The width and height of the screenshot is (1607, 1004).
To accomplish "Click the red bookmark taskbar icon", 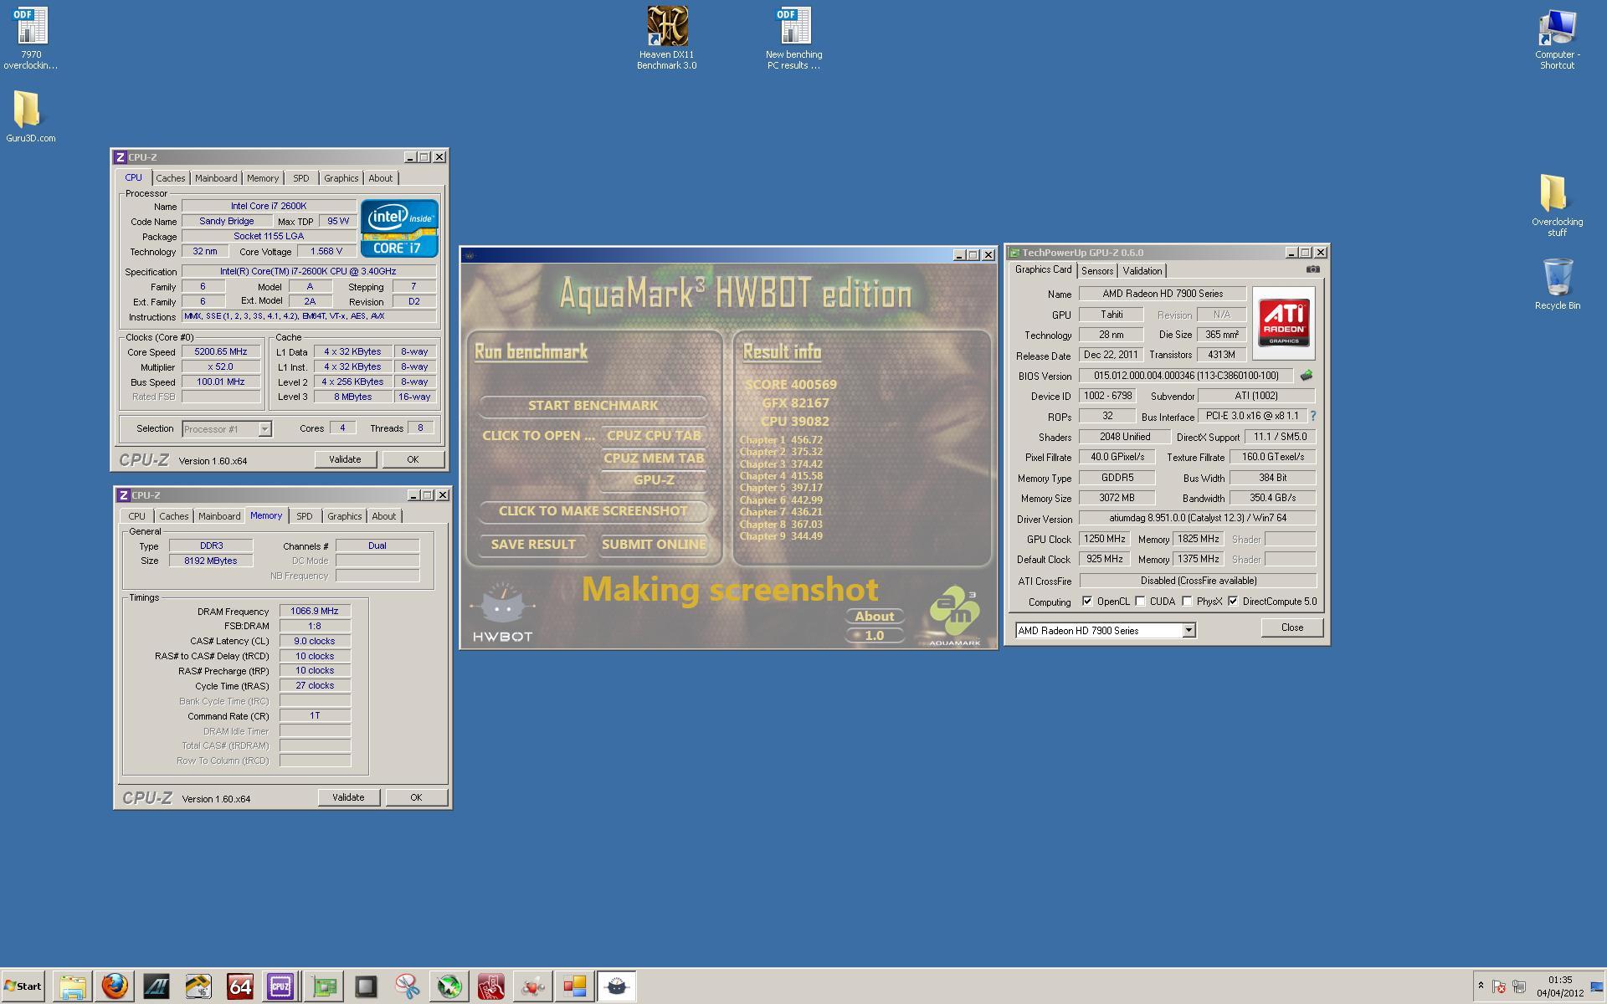I will (x=491, y=986).
